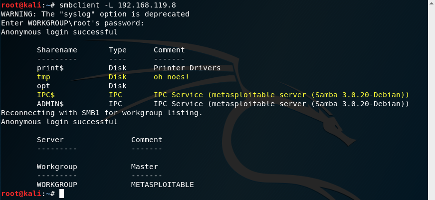Click the "Reconnecting with SMB1" line
Viewport: 435px width, 200px height.
tap(102, 113)
